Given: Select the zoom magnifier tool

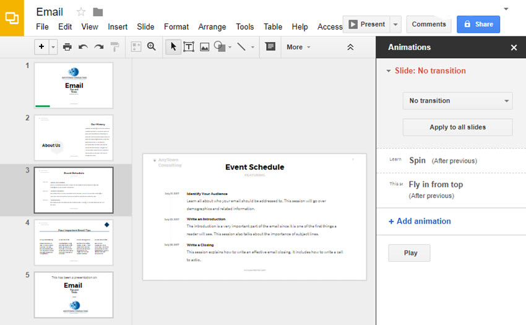Looking at the screenshot, I should 152,46.
